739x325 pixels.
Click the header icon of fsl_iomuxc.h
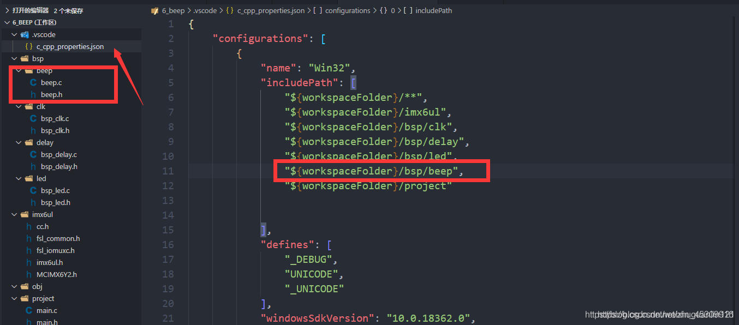click(29, 250)
